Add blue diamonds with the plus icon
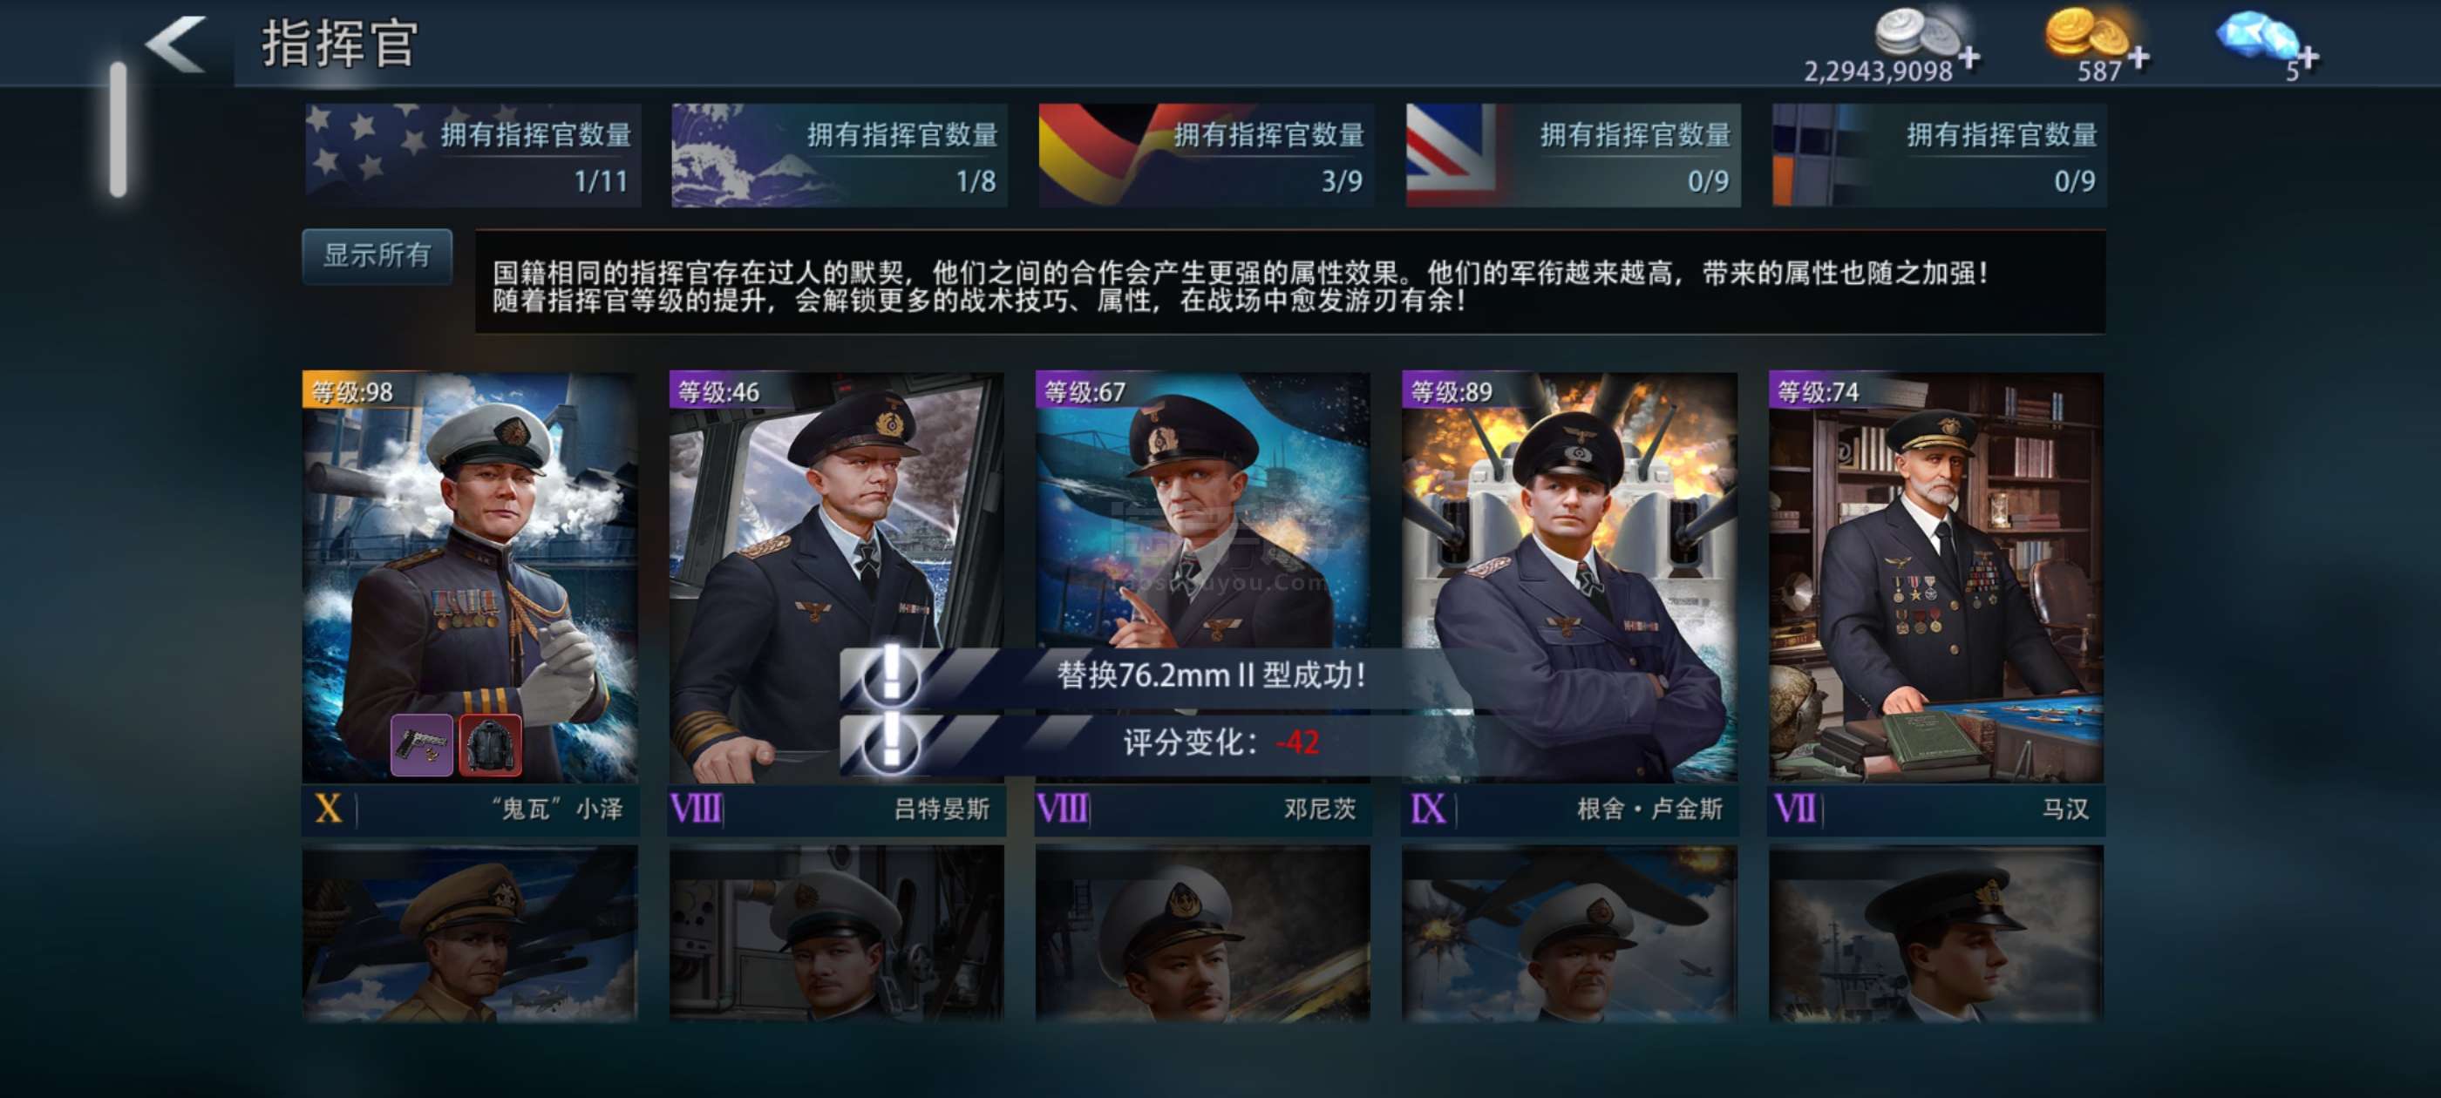 tap(2308, 58)
